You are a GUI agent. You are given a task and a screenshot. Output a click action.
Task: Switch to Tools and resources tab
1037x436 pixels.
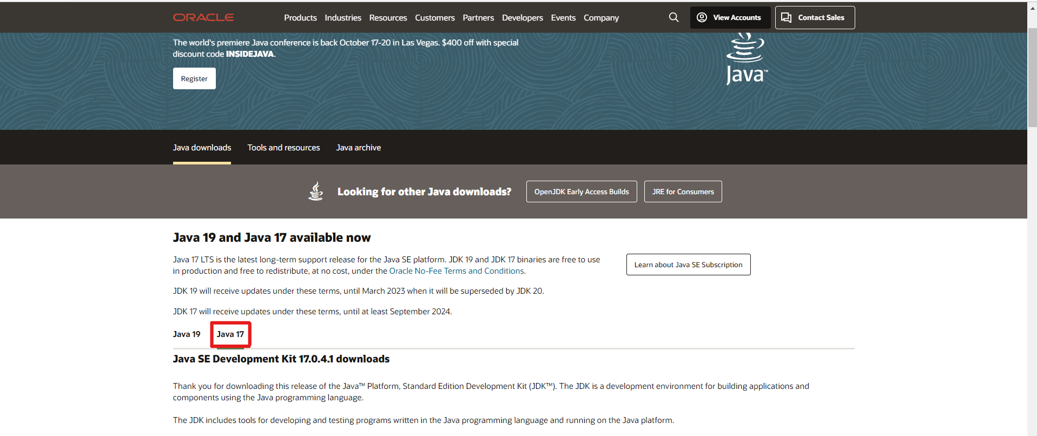[x=283, y=147]
